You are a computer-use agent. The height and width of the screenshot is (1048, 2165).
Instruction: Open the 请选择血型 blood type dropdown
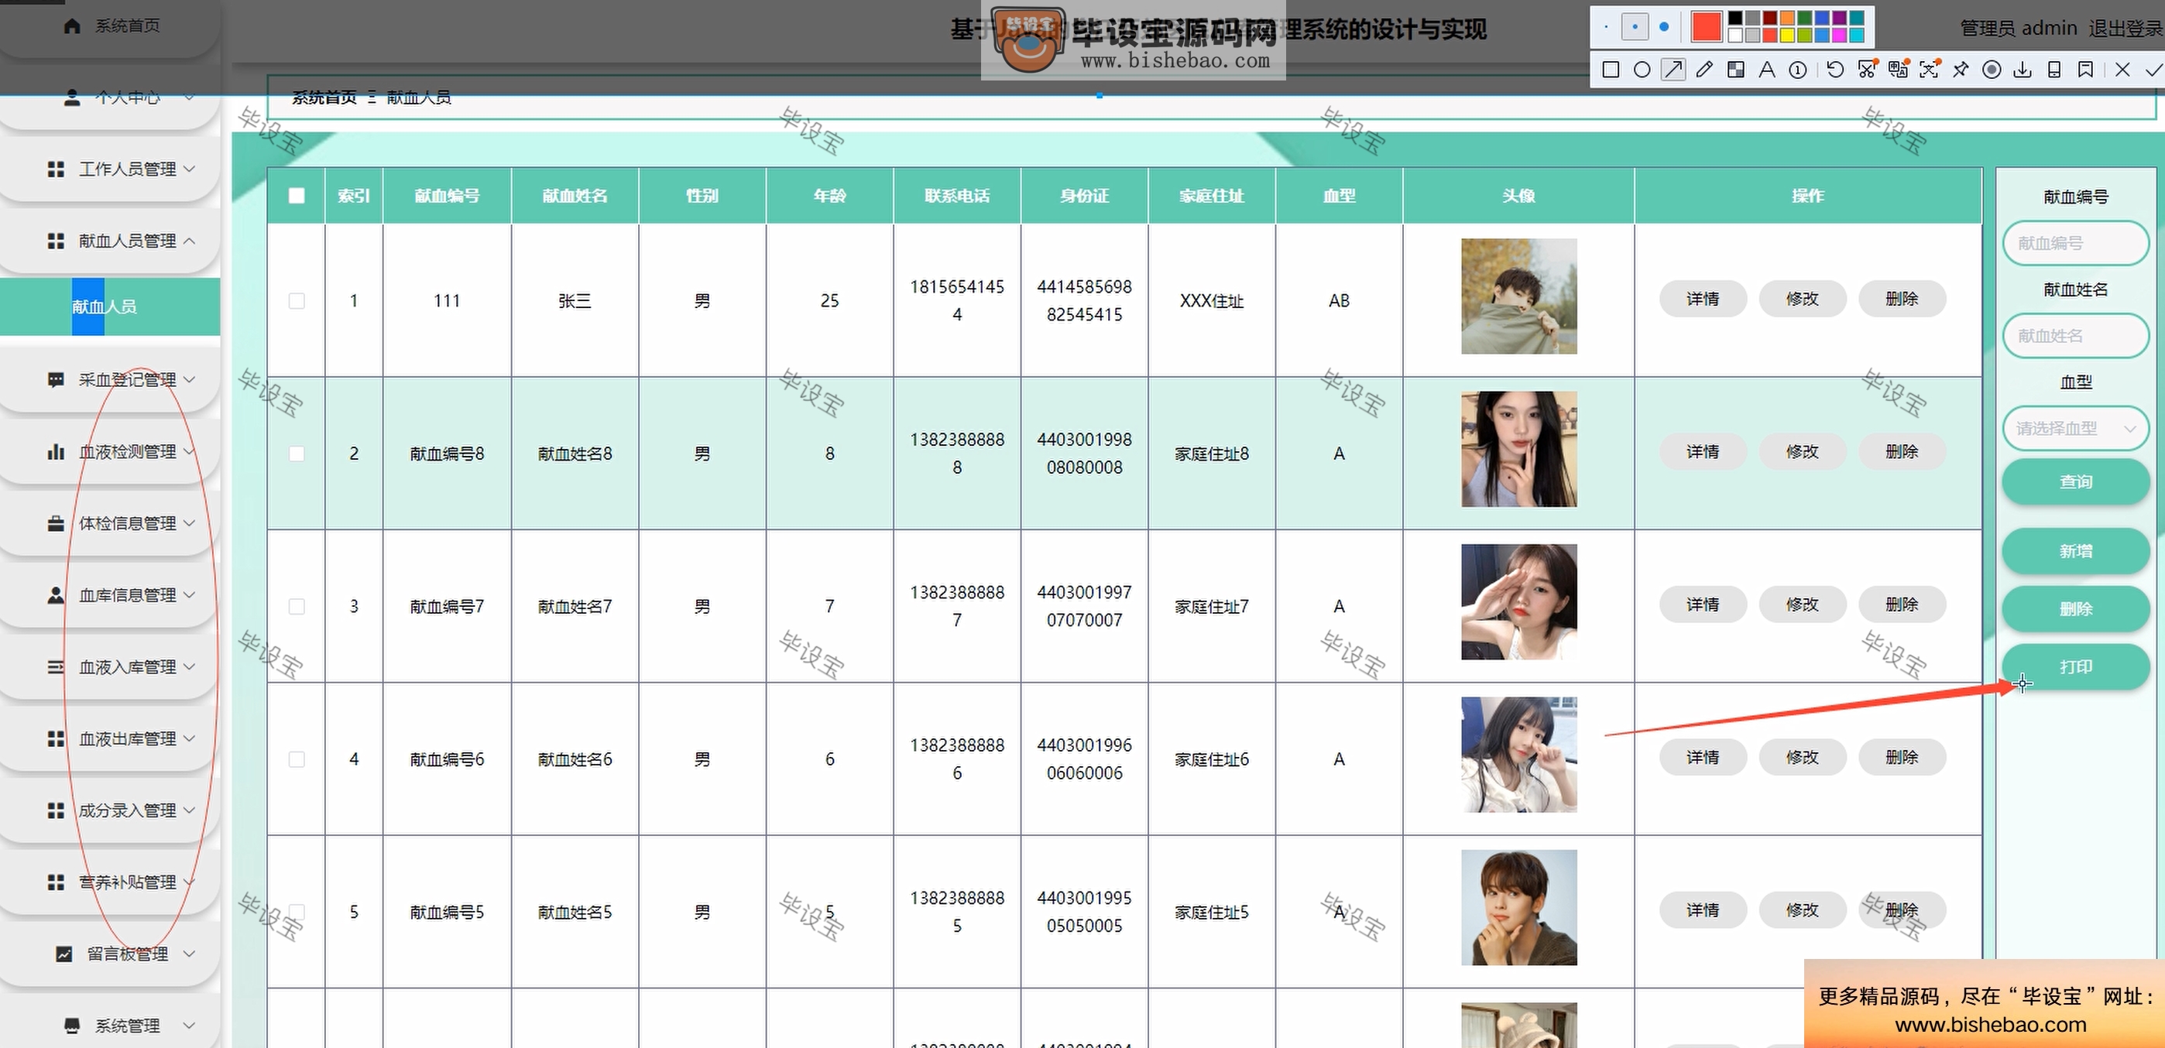2076,429
